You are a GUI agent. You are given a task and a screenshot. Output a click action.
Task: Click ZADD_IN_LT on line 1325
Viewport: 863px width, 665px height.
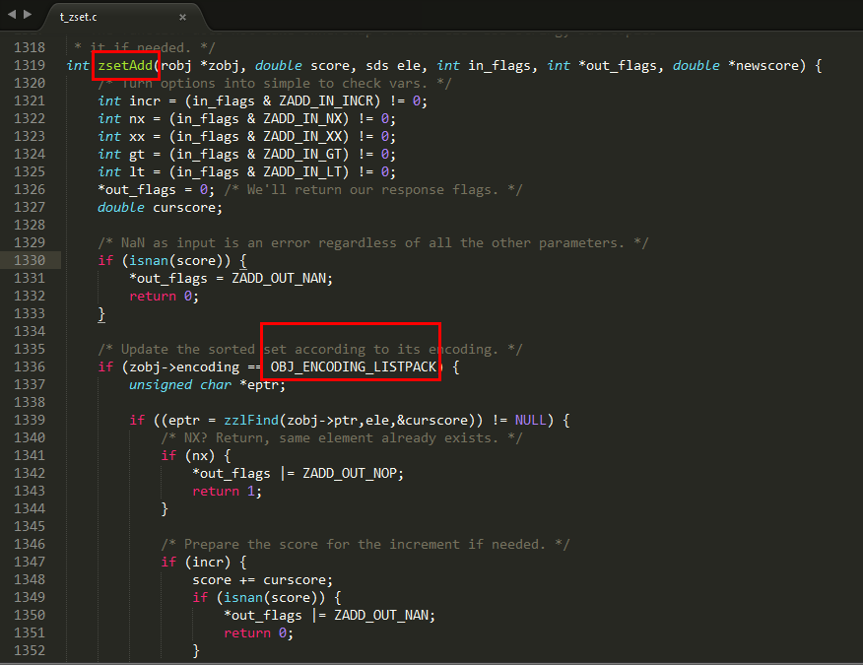click(302, 171)
